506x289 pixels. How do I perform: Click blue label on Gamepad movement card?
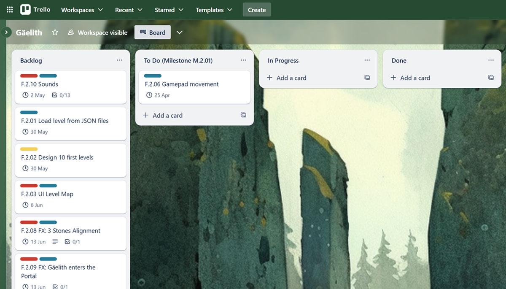[153, 76]
